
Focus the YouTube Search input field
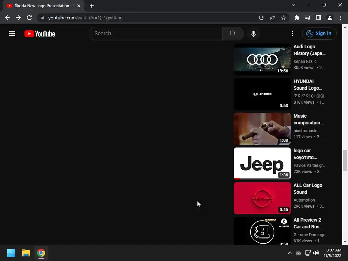coord(156,34)
